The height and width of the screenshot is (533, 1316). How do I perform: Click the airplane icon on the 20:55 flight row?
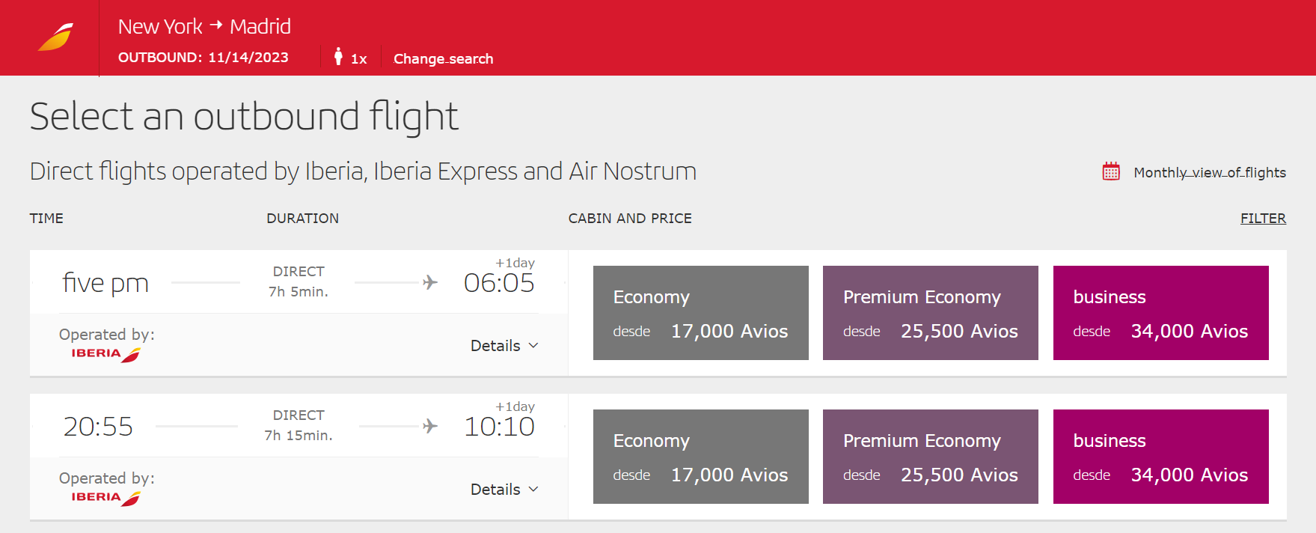click(x=429, y=426)
